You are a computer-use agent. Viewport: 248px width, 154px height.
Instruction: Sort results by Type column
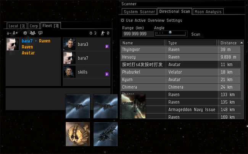[x=192, y=43]
